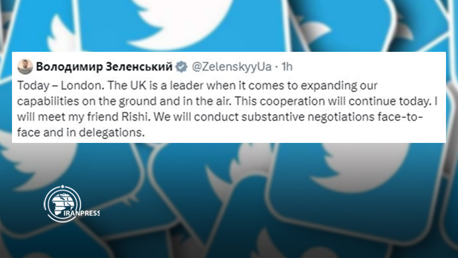Open the @ZelenskyyUa handle link
Screen dimensions: 458x258
[232, 67]
